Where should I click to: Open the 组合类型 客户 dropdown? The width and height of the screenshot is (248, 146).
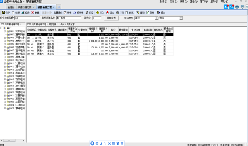tap(157, 18)
